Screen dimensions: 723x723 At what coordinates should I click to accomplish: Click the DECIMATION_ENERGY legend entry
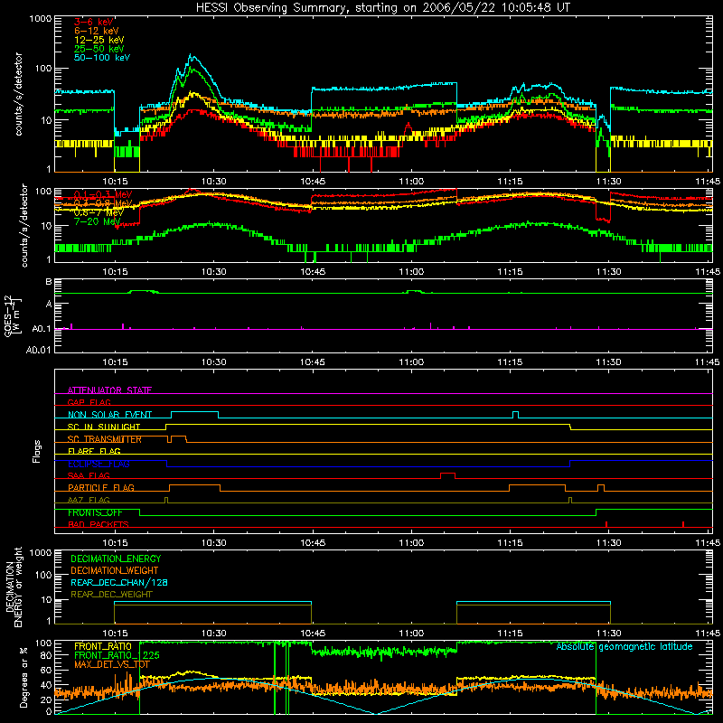point(116,559)
